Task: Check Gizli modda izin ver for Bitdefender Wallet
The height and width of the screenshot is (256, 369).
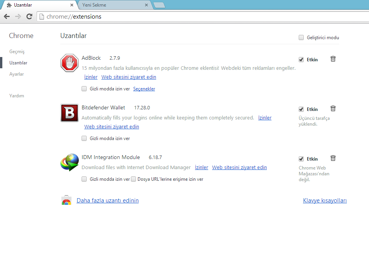Action: click(x=84, y=138)
